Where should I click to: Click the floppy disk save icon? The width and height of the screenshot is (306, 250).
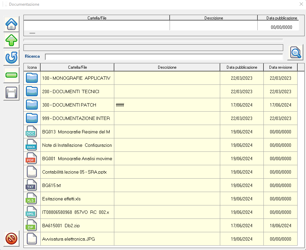(11, 92)
